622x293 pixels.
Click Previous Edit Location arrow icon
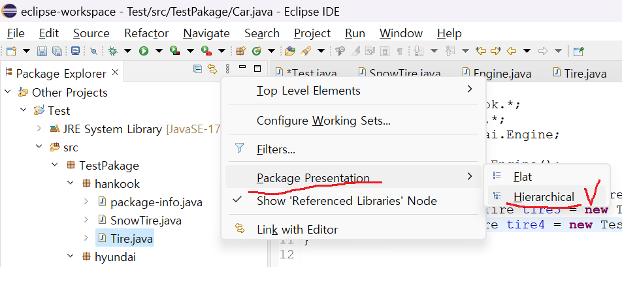[x=481, y=51]
